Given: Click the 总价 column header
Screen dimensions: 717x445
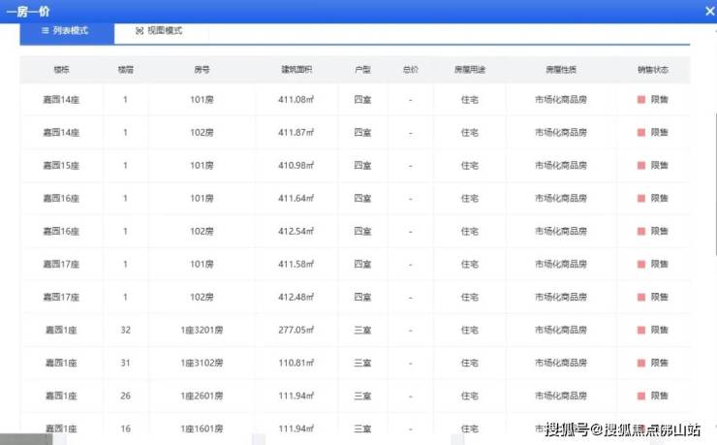Looking at the screenshot, I should 410,70.
